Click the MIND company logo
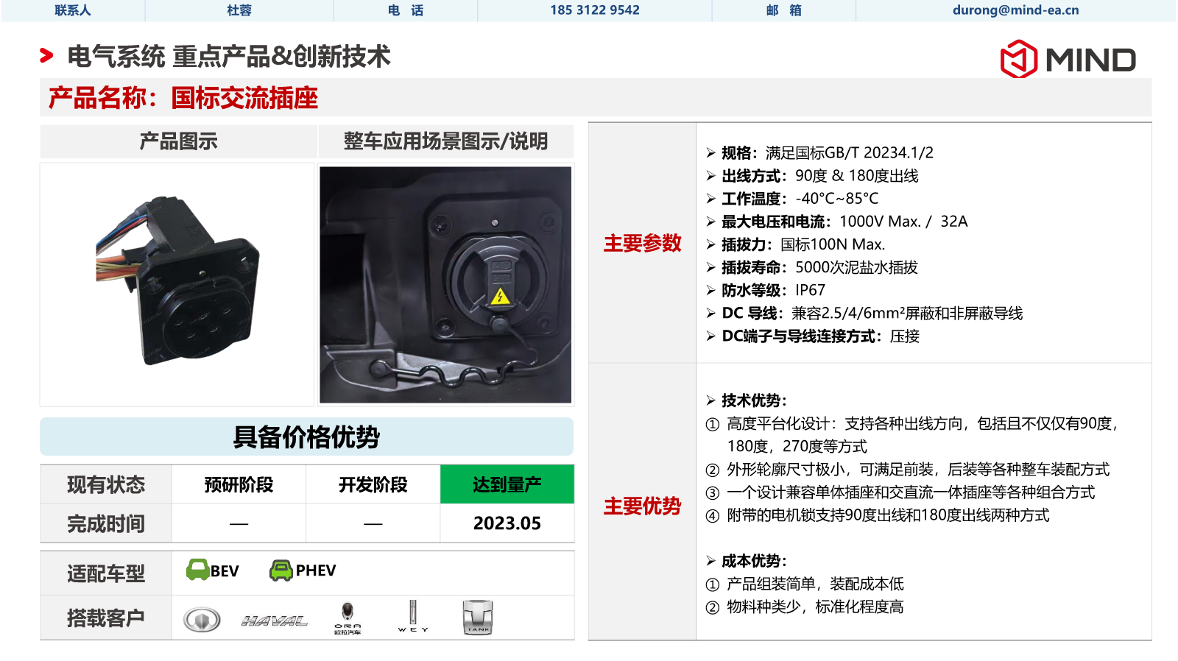The image size is (1178, 661). point(1068,60)
